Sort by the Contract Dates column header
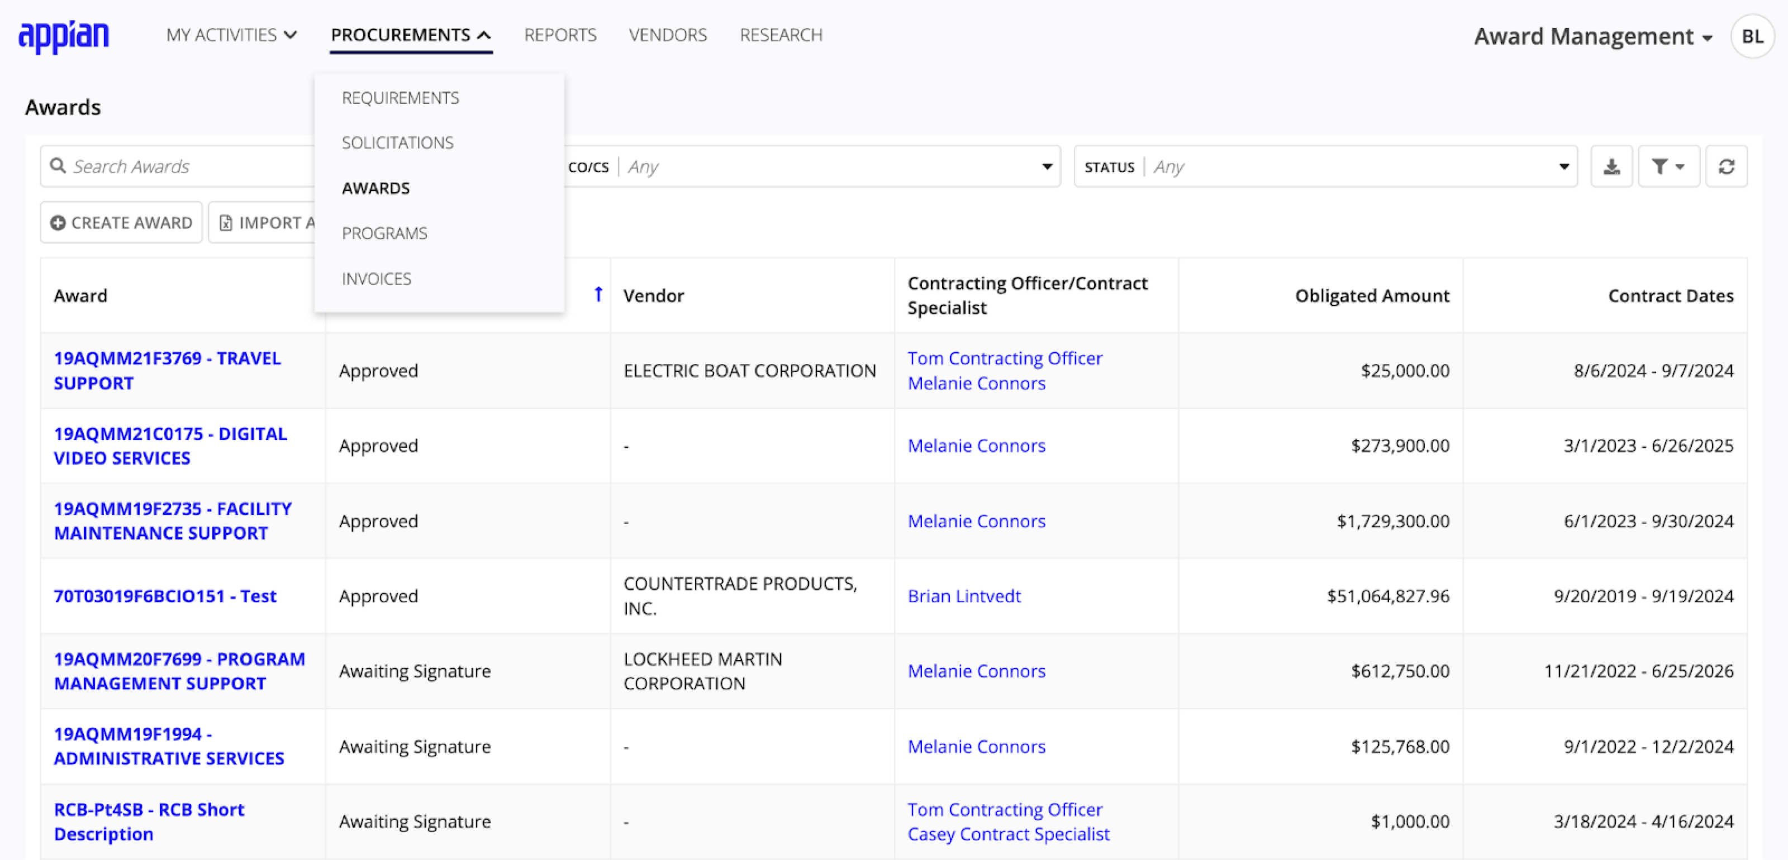This screenshot has height=860, width=1788. (1671, 295)
